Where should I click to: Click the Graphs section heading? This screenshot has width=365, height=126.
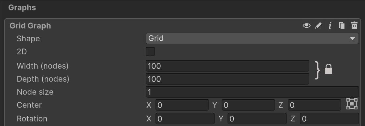(22, 7)
